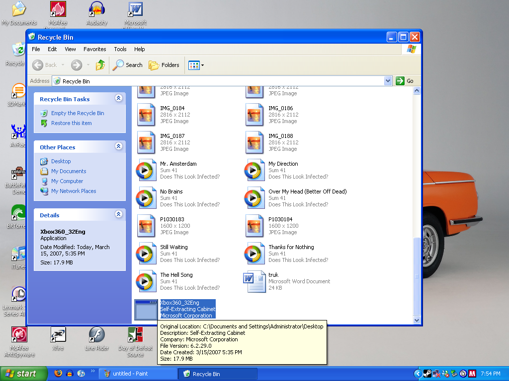Screen dimensions: 509x381
Task: Select the Line Rider desktop icon
Action: pos(96,335)
